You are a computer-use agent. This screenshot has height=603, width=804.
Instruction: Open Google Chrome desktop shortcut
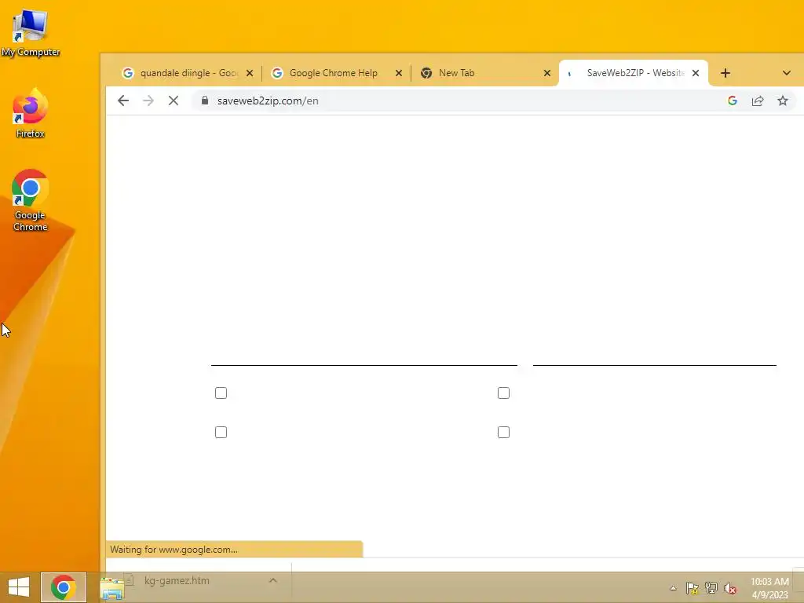pos(31,200)
